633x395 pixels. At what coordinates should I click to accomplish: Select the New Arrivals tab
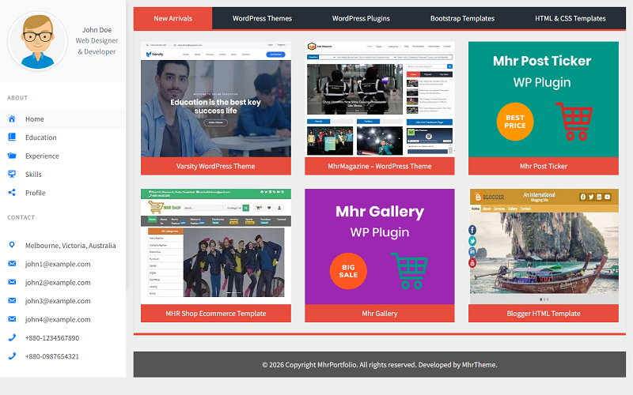[172, 18]
